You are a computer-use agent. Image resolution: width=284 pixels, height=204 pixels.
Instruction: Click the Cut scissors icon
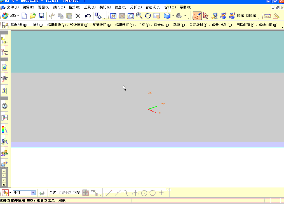[x=52, y=16]
